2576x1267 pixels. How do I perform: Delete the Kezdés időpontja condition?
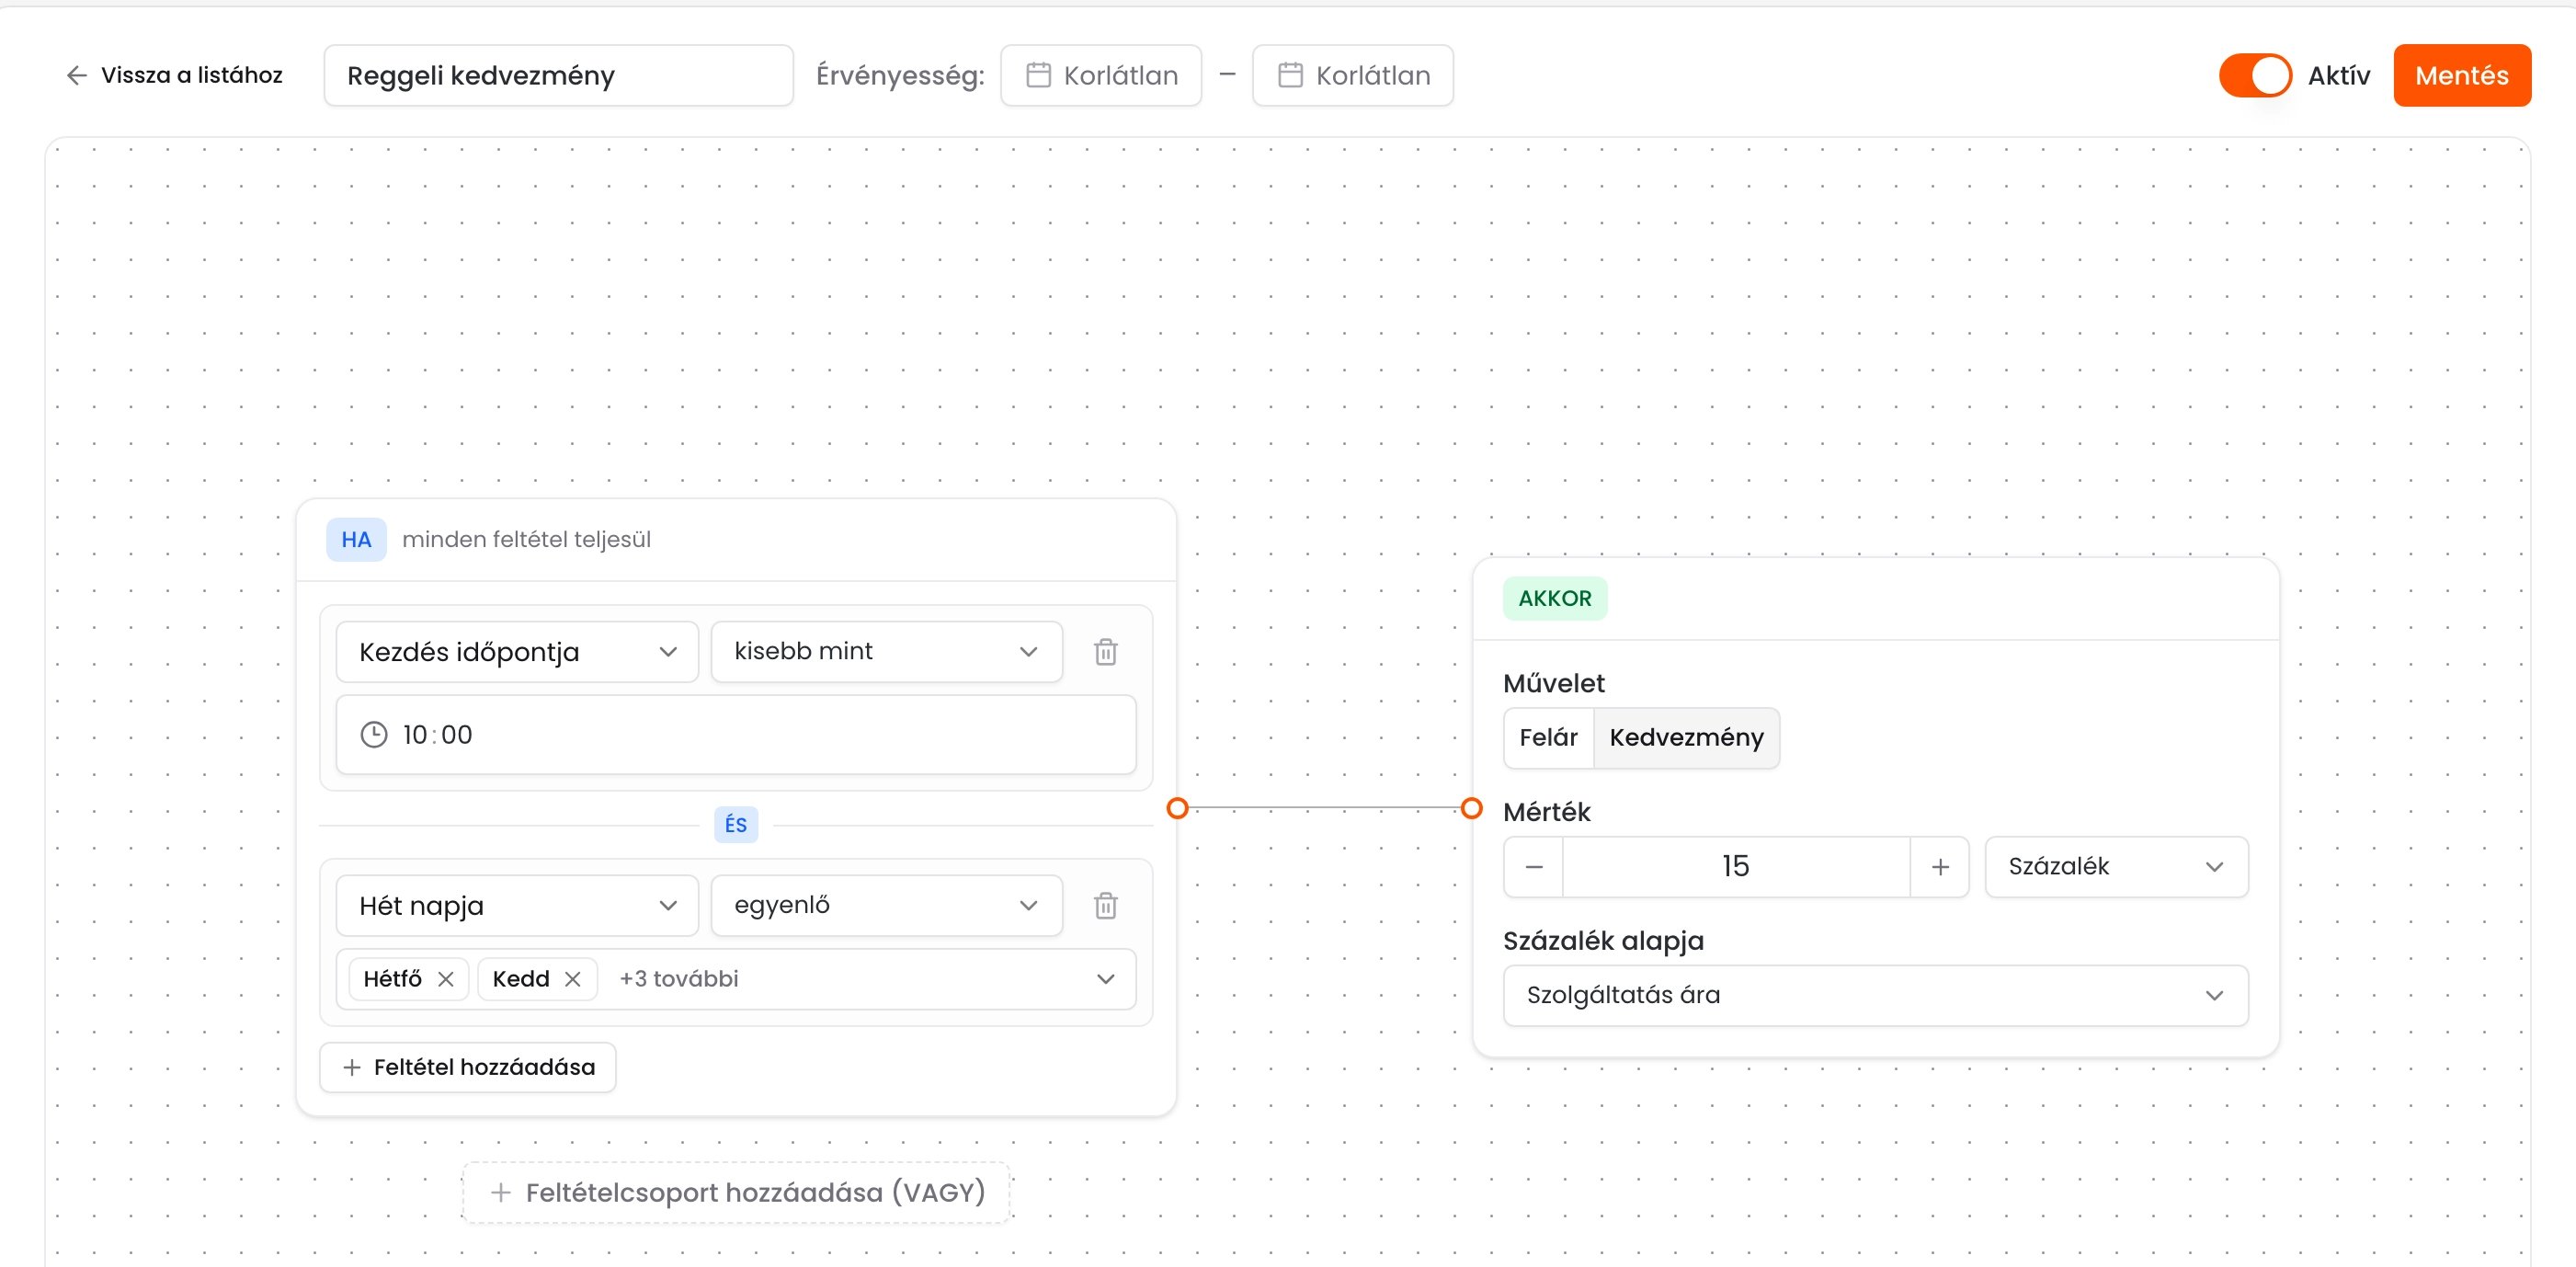click(1105, 652)
